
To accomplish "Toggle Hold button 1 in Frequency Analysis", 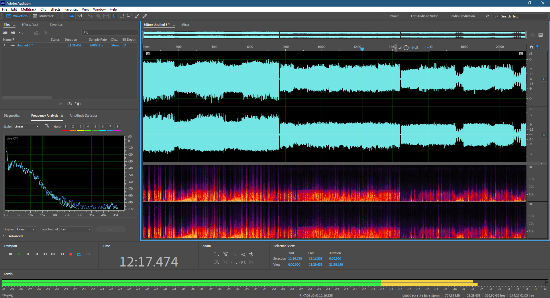I will point(65,126).
